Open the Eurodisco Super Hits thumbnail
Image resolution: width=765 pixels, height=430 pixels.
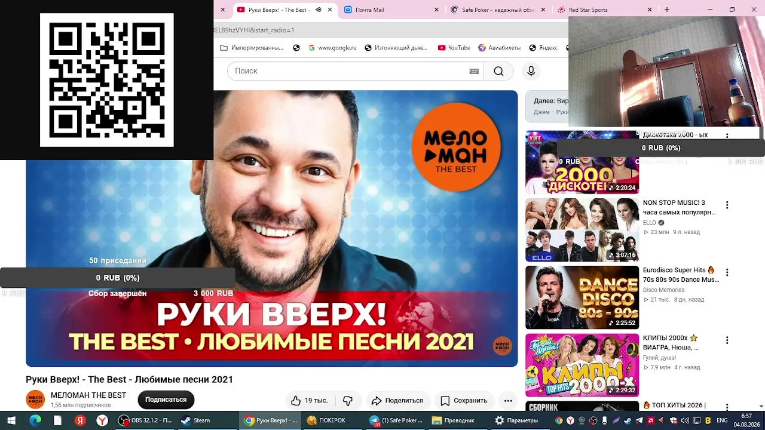582,297
